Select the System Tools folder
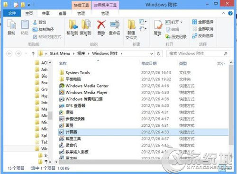237x174 pixels. click(x=143, y=72)
